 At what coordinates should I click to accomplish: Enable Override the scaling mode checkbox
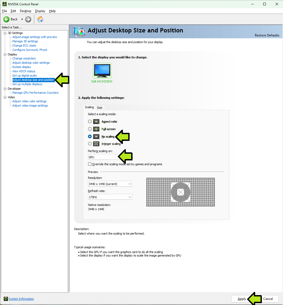click(90, 164)
